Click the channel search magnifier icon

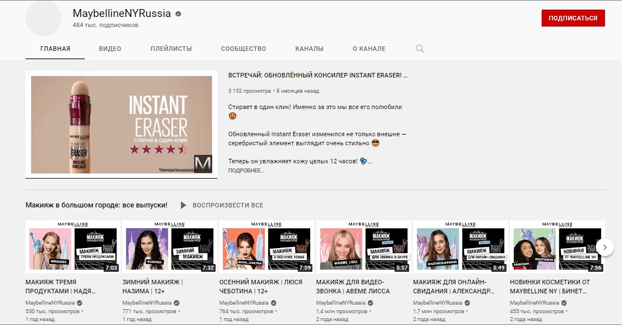point(420,49)
